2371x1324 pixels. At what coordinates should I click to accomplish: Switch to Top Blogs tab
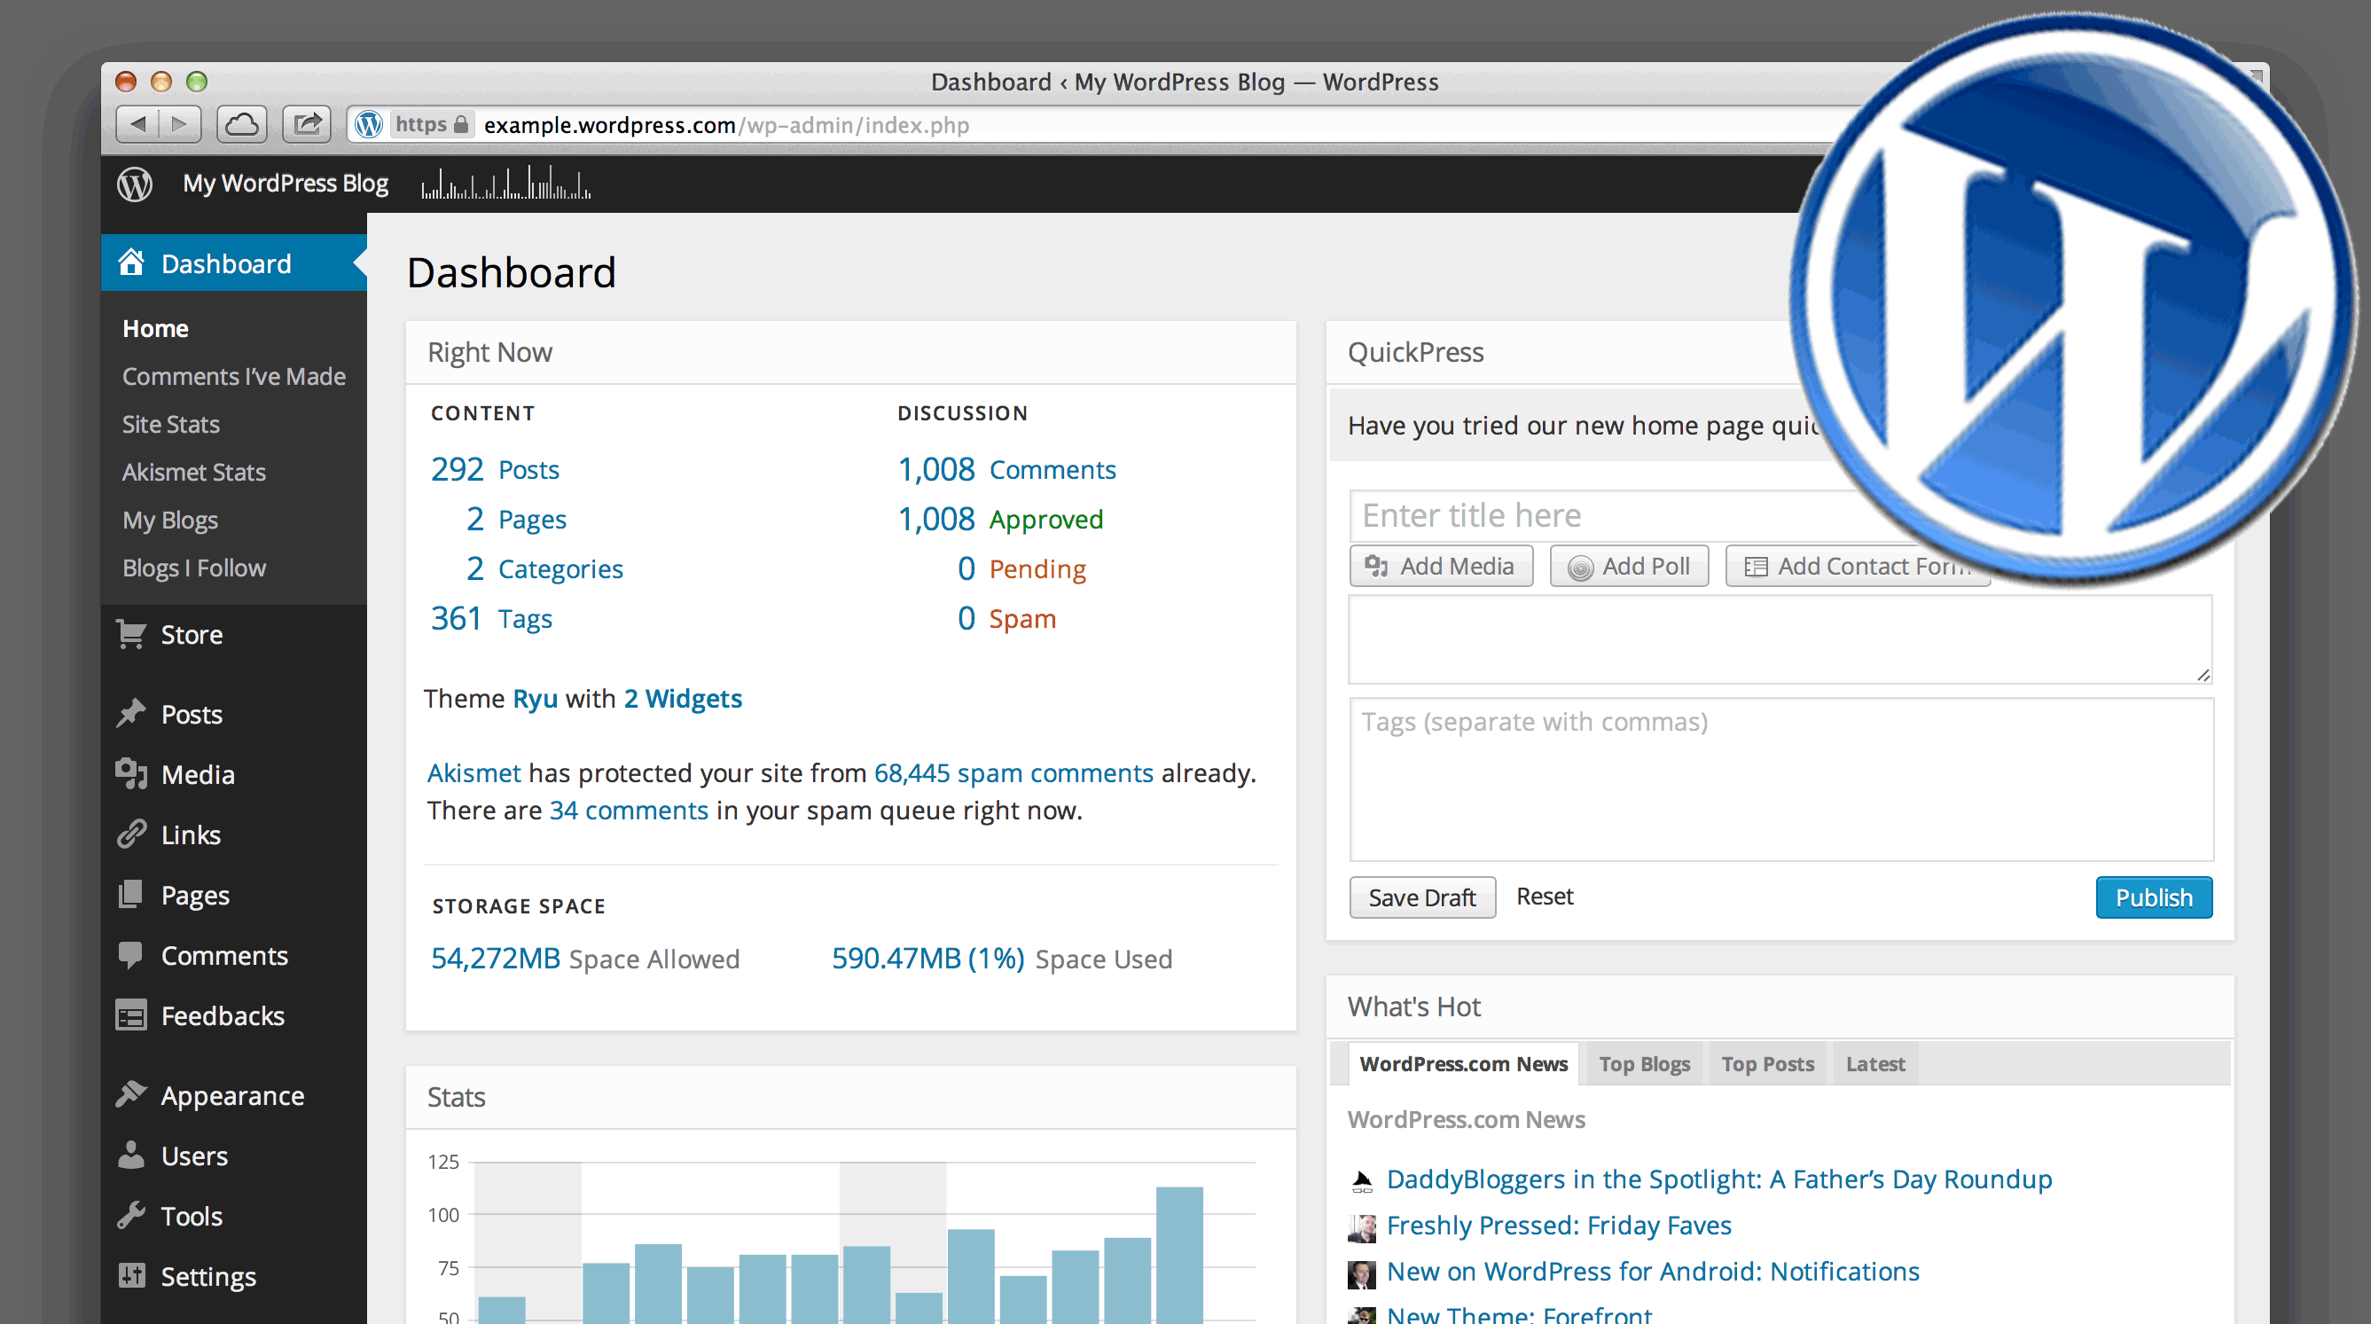[x=1644, y=1063]
